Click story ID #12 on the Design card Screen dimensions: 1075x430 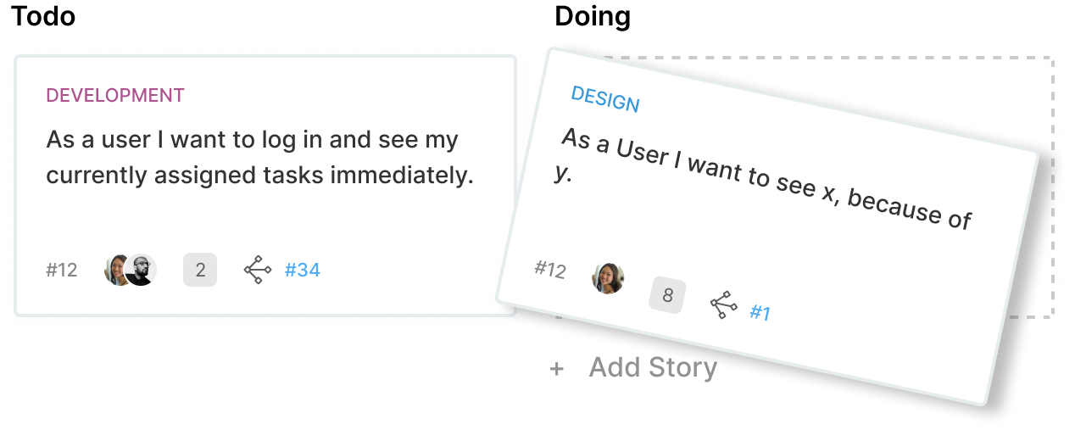tap(550, 269)
